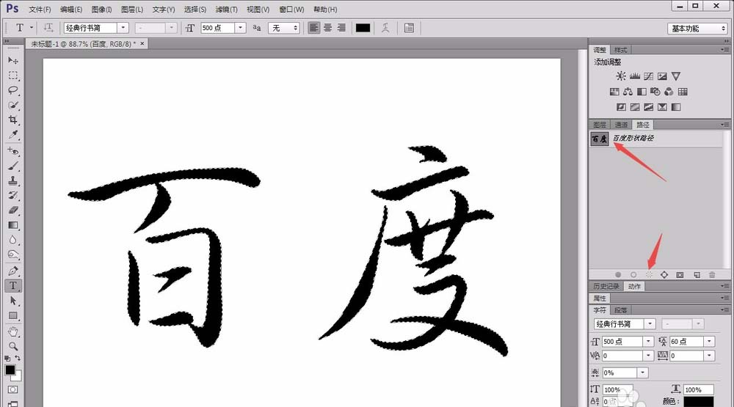Click the add mask icon in Paths panel
Viewport: 734px width, 407px height.
point(680,275)
